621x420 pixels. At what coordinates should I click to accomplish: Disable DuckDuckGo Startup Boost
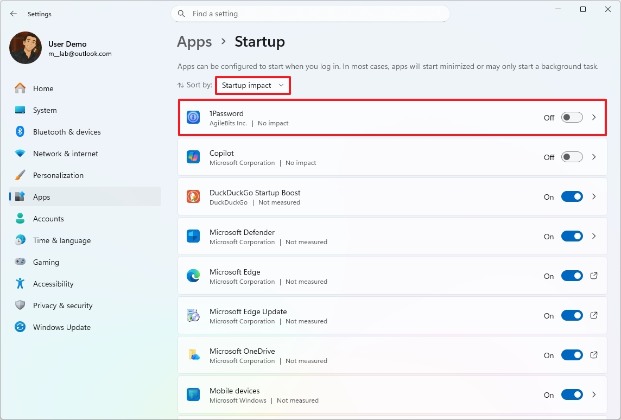click(572, 196)
